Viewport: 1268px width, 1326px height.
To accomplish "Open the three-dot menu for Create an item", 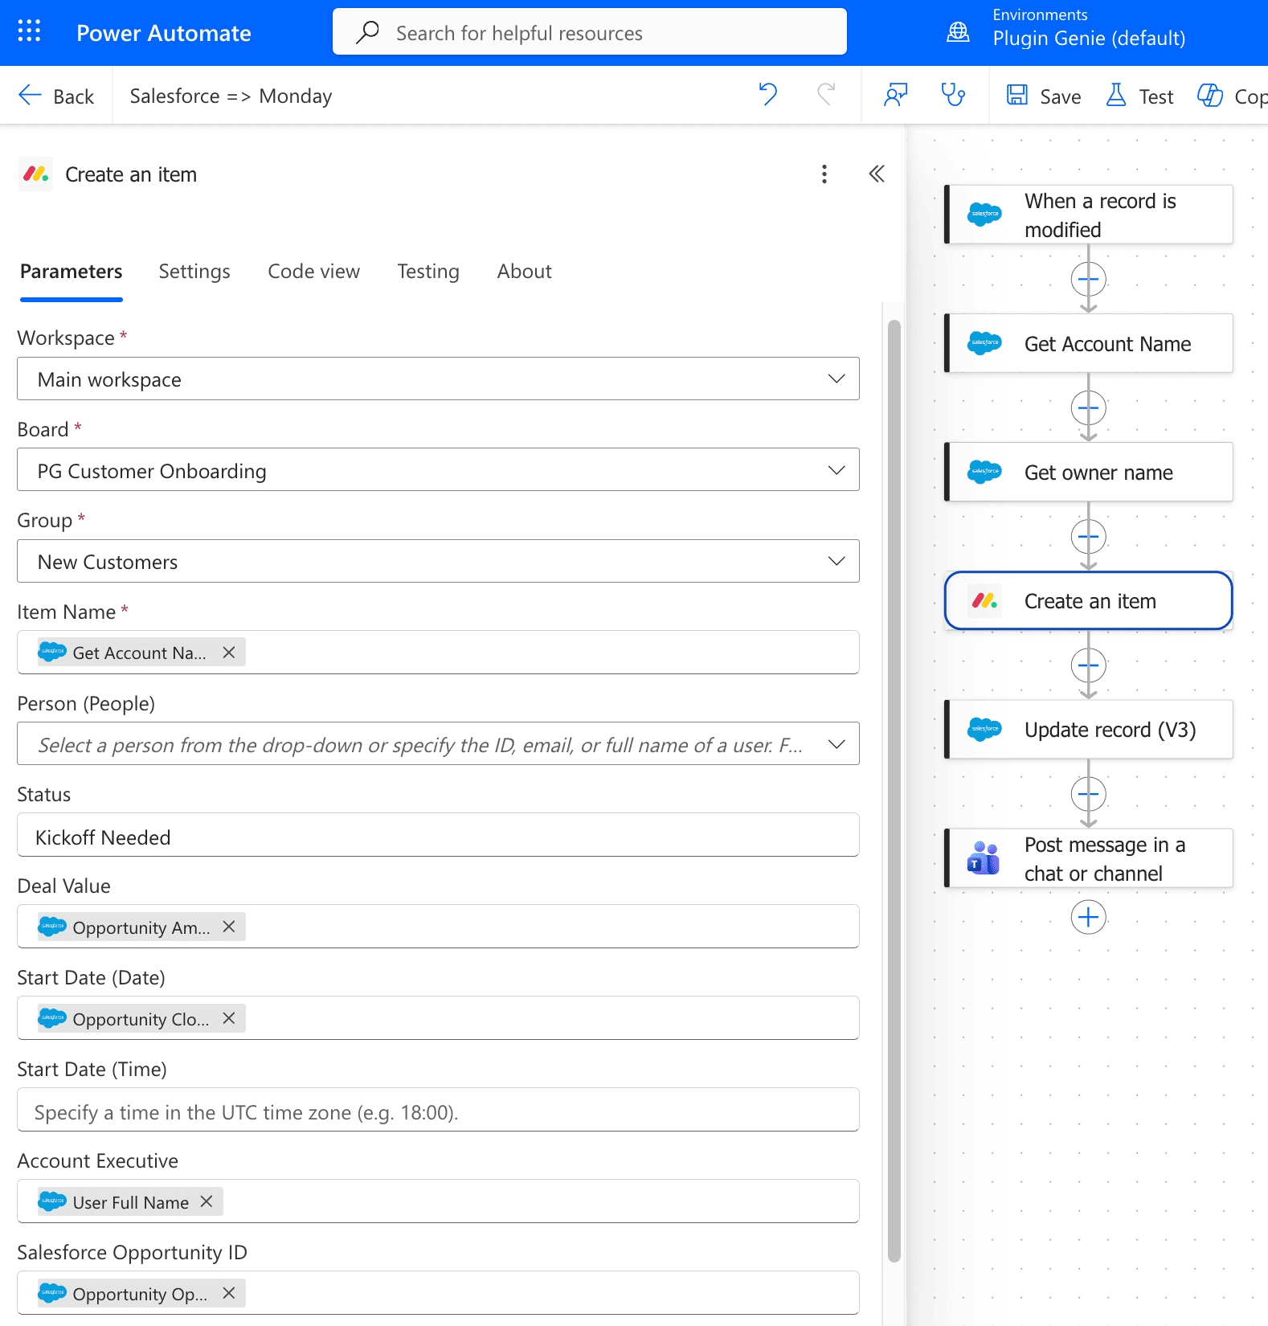I will click(824, 174).
